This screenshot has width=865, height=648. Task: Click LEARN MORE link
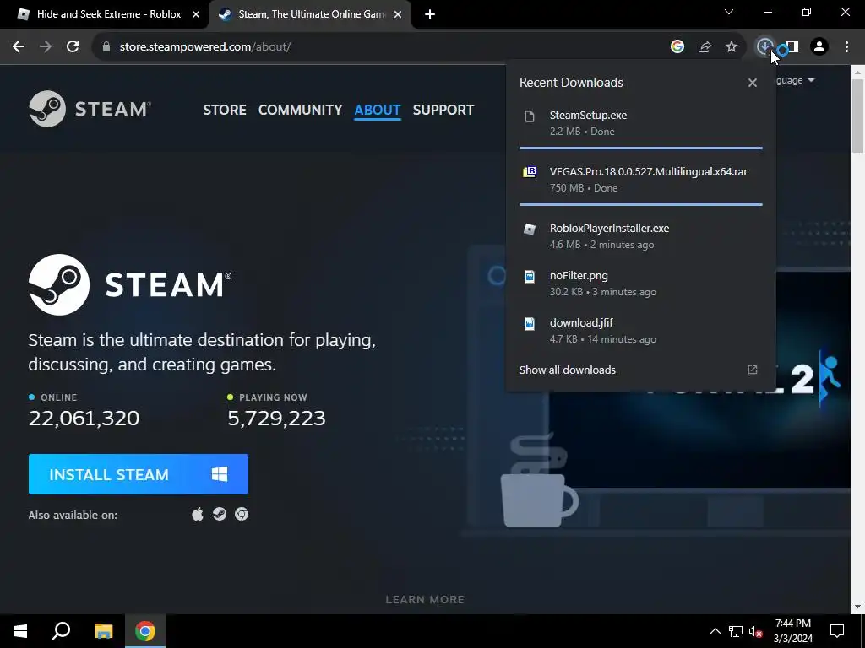pos(425,600)
